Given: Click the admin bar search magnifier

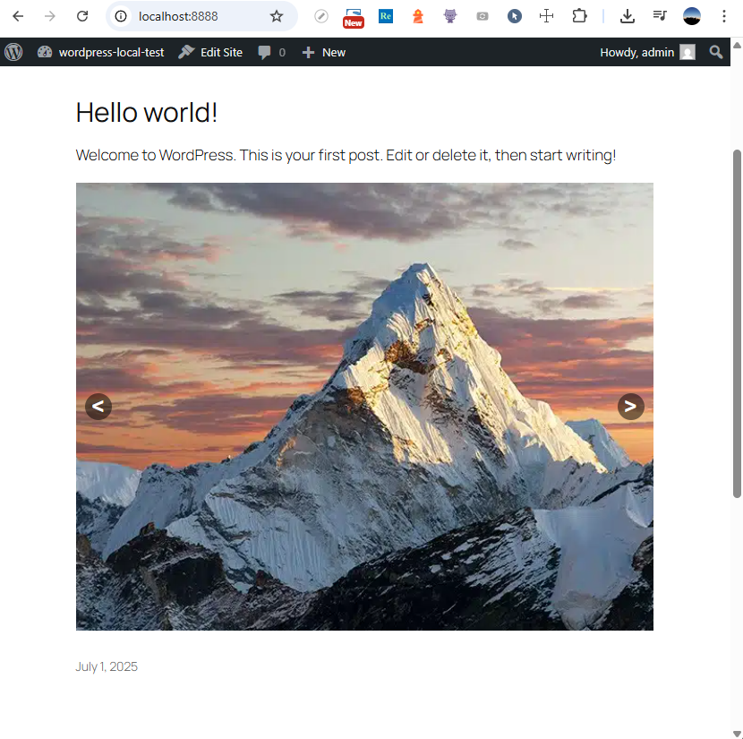Looking at the screenshot, I should (x=715, y=52).
